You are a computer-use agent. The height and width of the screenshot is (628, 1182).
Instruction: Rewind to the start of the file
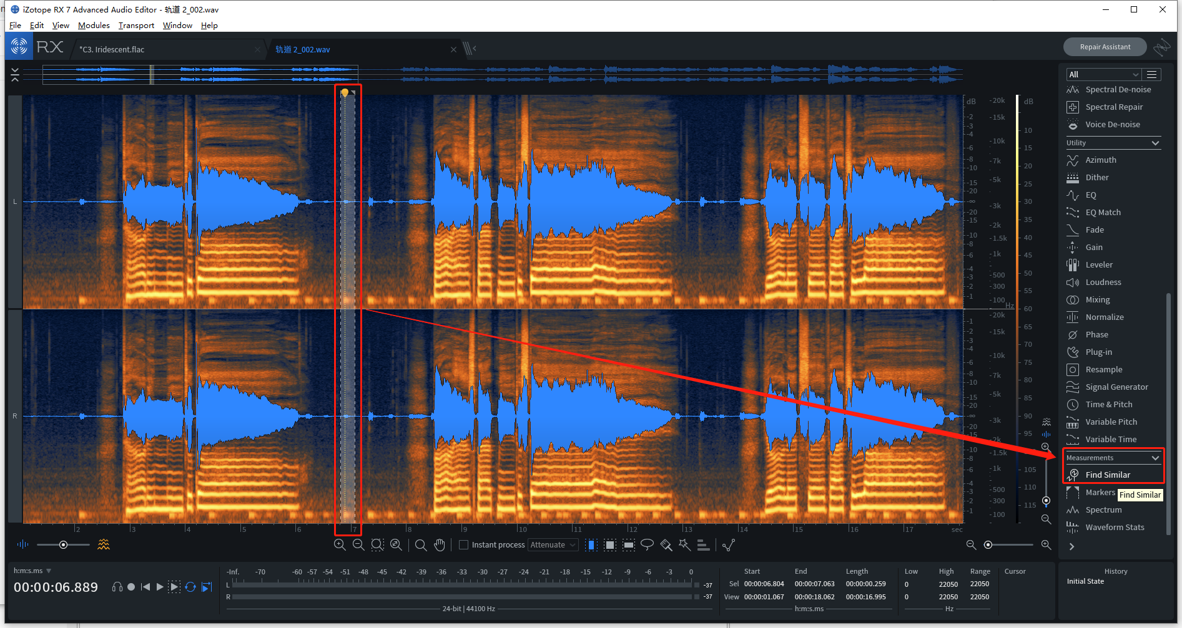pos(145,587)
